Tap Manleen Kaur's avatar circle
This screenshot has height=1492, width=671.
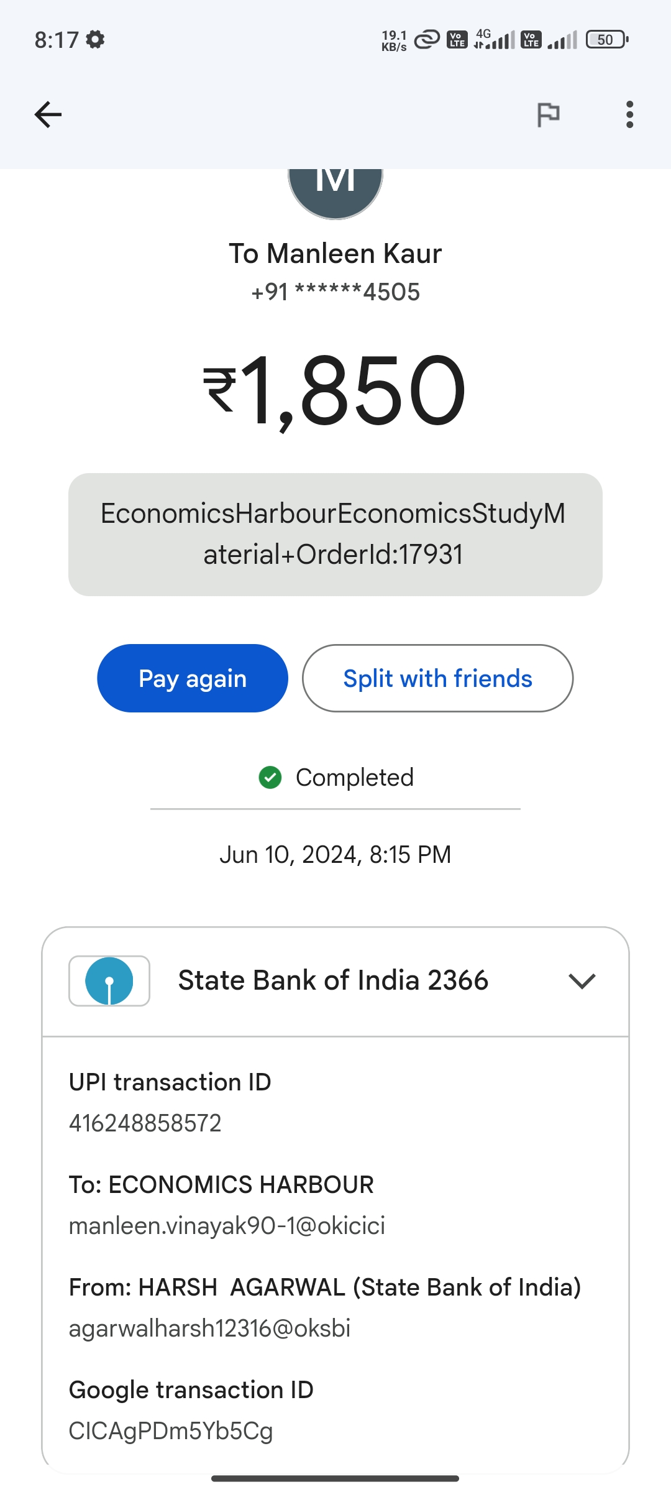[335, 188]
